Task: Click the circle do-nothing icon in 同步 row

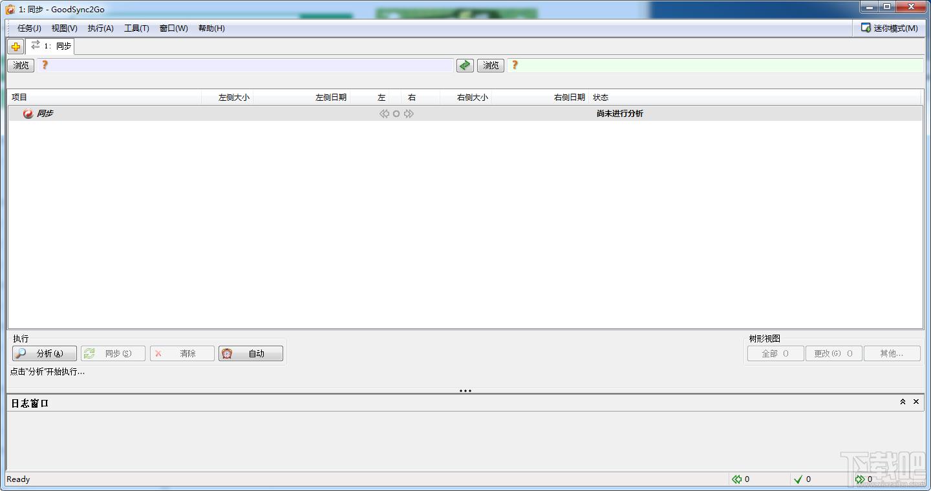Action: click(396, 114)
